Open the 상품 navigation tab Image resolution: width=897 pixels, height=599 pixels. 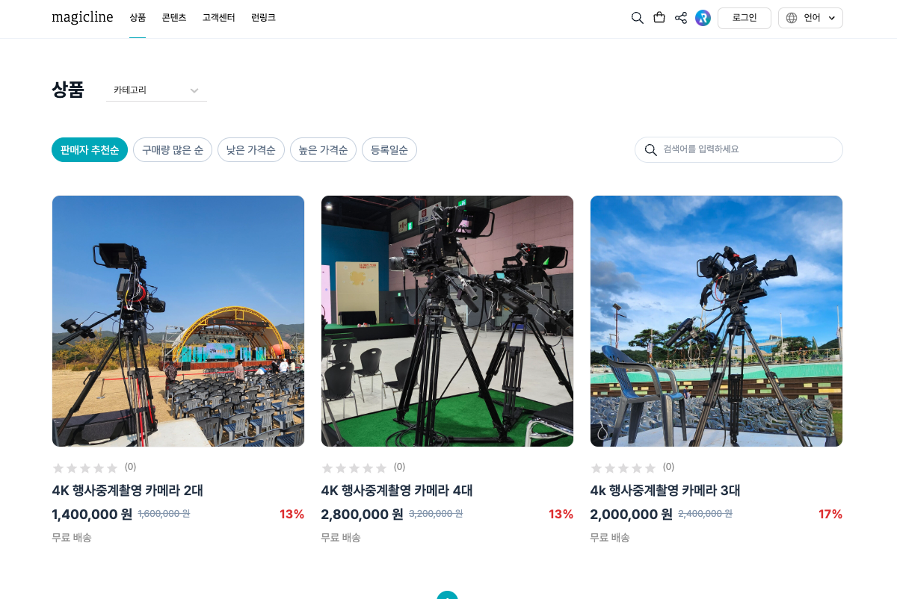(x=138, y=18)
